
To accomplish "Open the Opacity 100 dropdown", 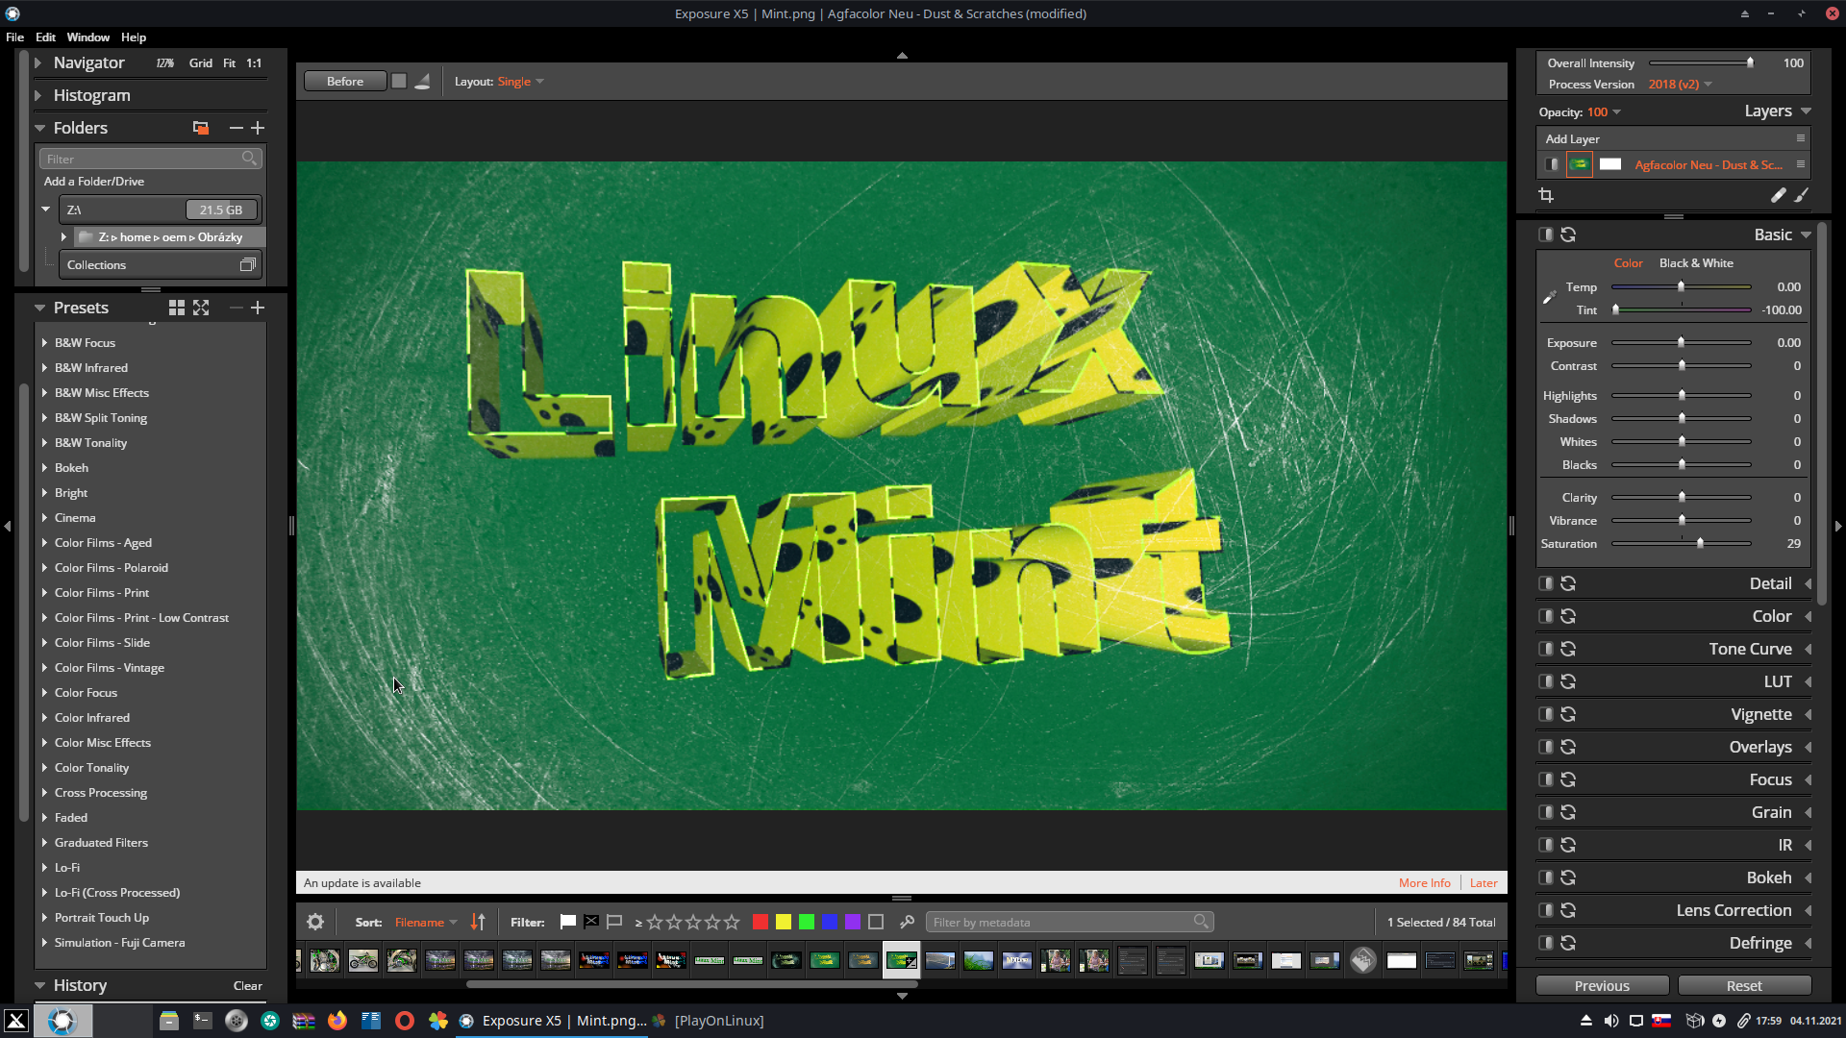I will click(1604, 112).
